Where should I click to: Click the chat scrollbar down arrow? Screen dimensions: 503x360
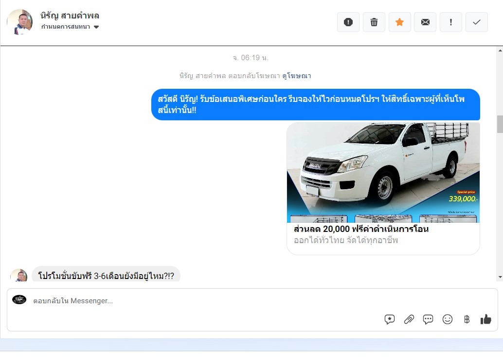coord(500,277)
